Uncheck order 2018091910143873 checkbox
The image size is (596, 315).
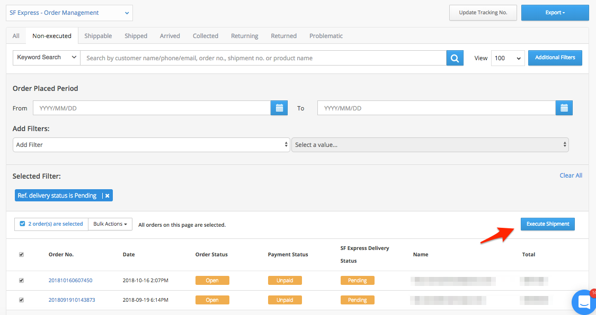pos(21,300)
